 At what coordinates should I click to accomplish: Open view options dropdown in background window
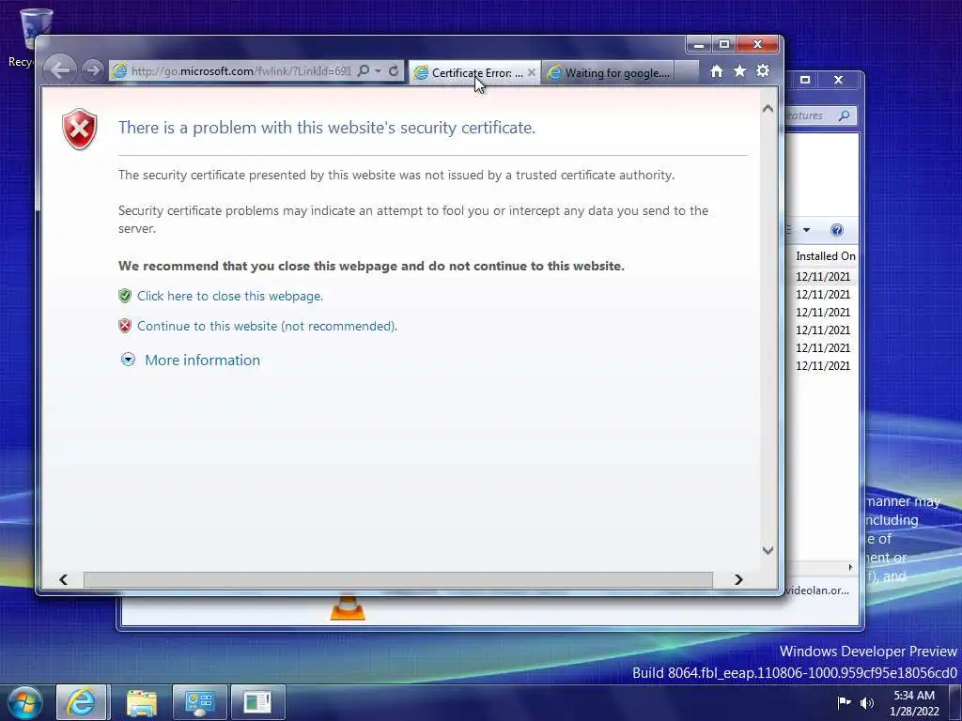click(806, 230)
